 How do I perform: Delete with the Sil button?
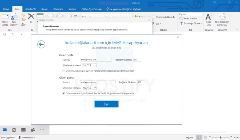(31, 18)
